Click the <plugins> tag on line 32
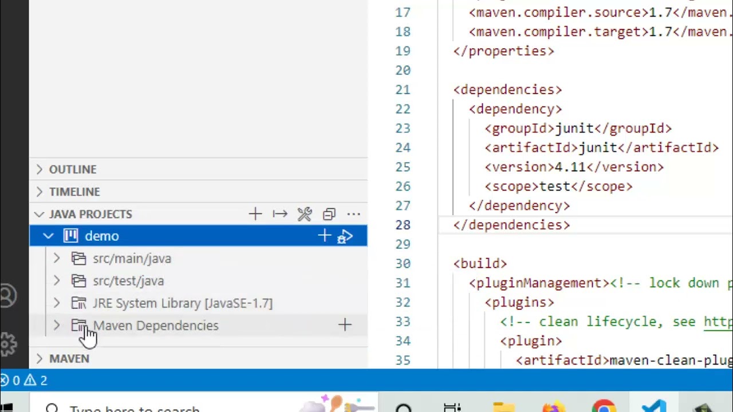 (519, 302)
